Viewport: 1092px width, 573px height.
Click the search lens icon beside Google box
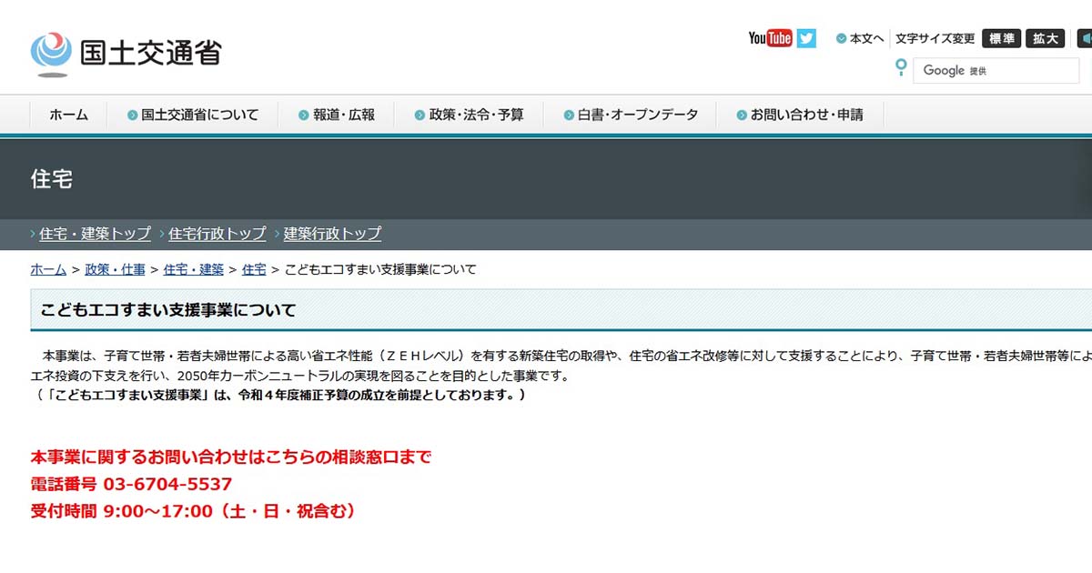point(901,67)
